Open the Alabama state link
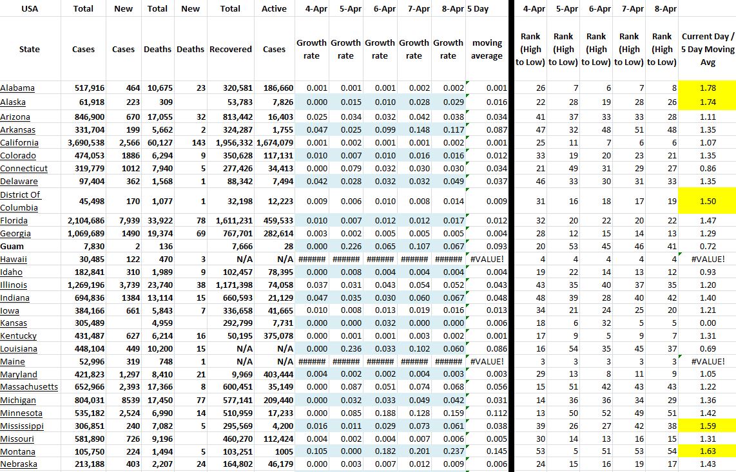 pos(17,88)
